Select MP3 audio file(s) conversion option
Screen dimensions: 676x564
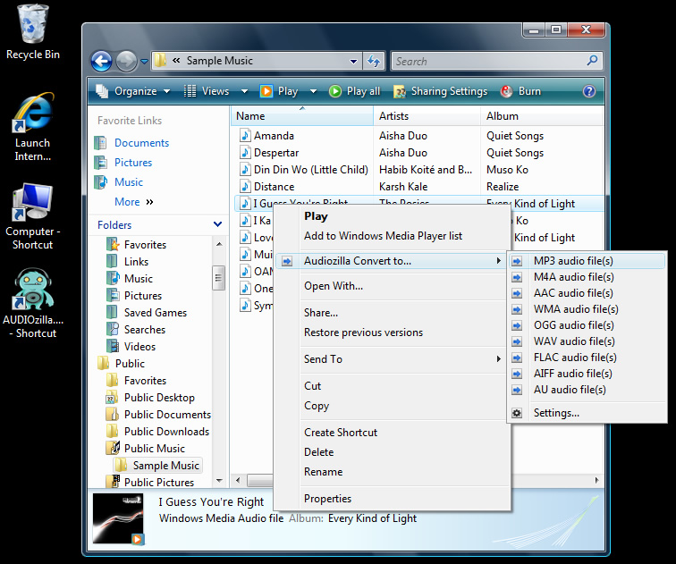pos(573,261)
